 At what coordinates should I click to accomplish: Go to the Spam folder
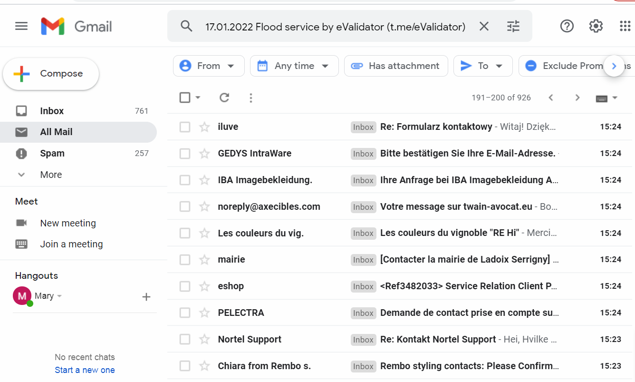(52, 153)
